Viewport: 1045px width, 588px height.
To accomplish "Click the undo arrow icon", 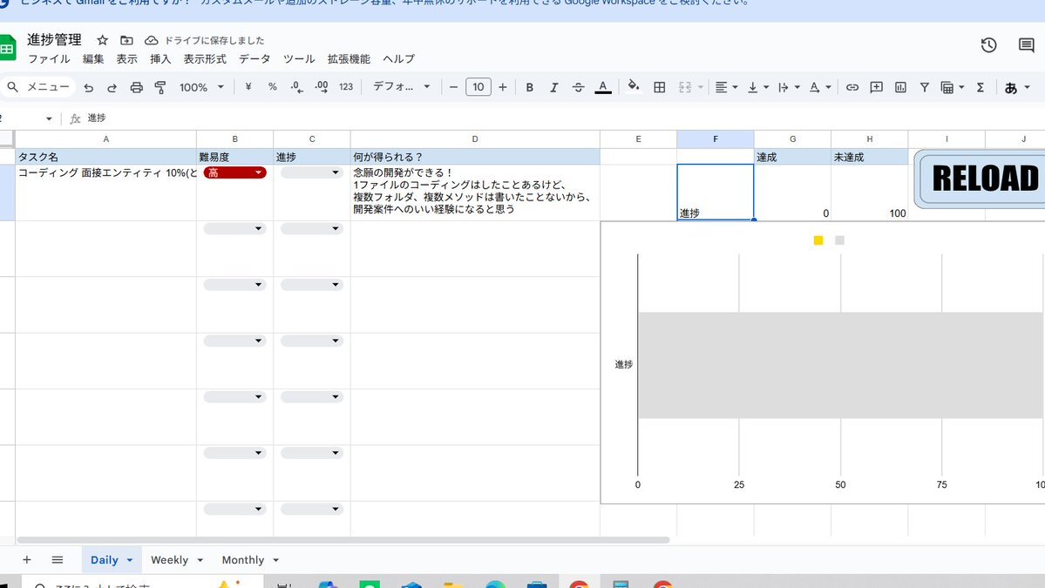I will pyautogui.click(x=88, y=87).
